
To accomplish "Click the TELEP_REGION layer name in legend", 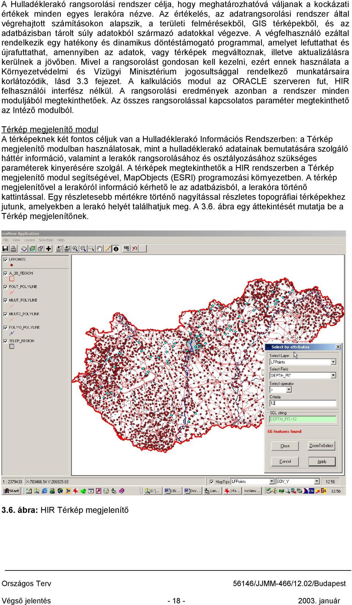I will (22, 341).
